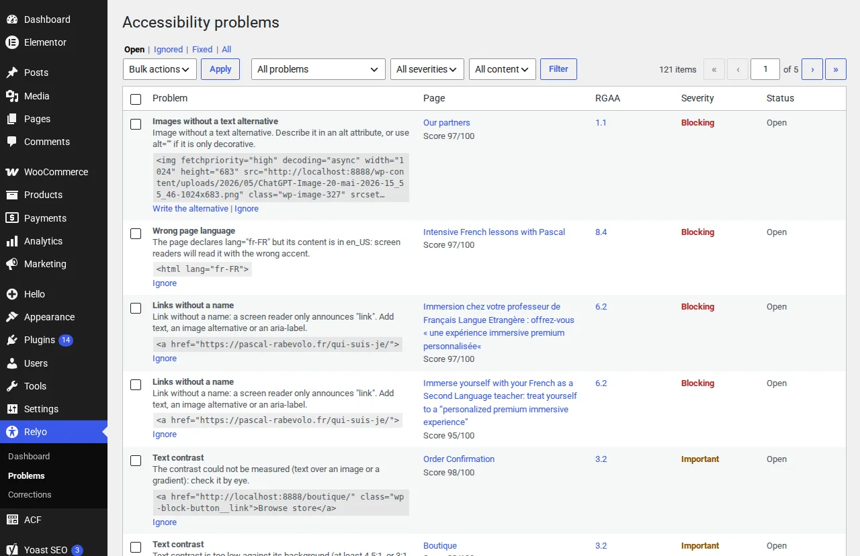The image size is (860, 556).
Task: Click the Settings sliders icon
Action: click(x=12, y=409)
